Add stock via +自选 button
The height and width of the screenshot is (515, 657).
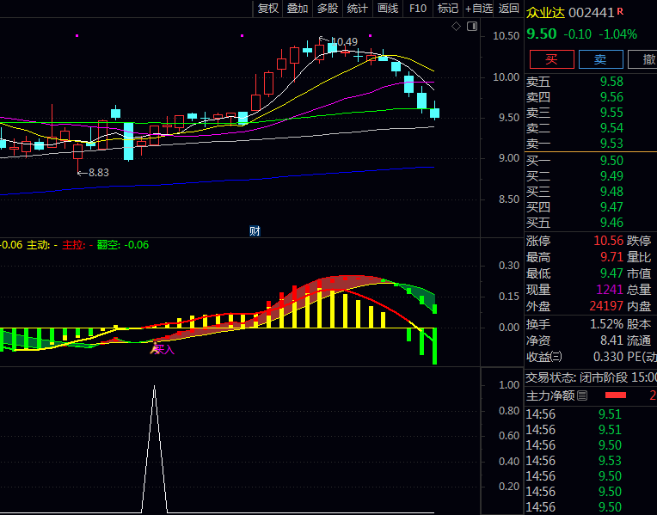[478, 9]
